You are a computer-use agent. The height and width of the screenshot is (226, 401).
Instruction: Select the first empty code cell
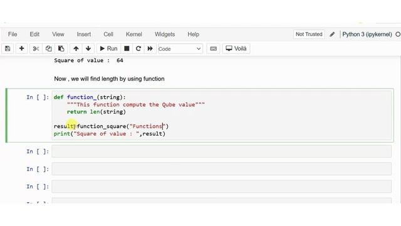coord(221,151)
